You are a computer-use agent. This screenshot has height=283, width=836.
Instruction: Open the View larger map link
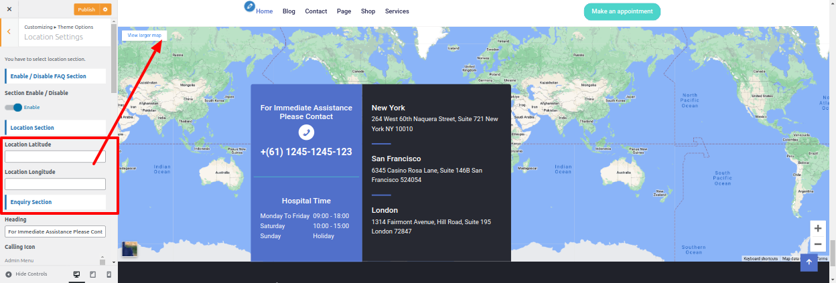coord(145,35)
